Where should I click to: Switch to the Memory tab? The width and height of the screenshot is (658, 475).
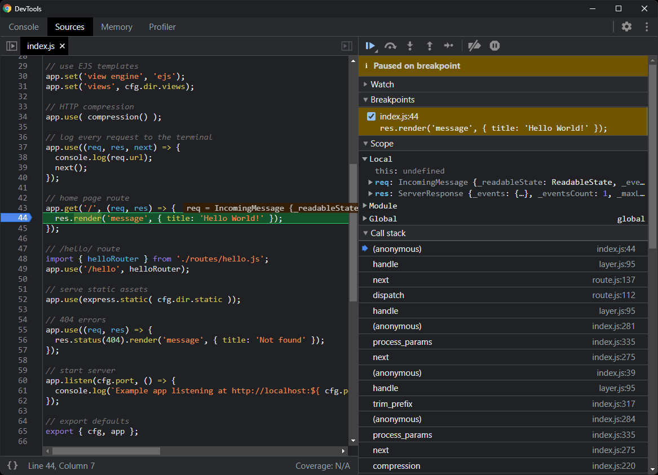(117, 26)
